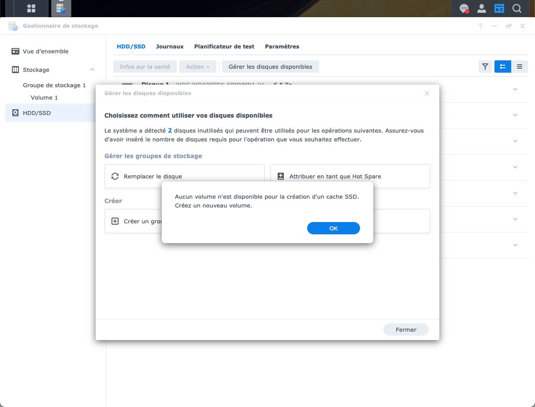Select Groupe de stockage 1
Screen dimensions: 535x407
[54, 85]
